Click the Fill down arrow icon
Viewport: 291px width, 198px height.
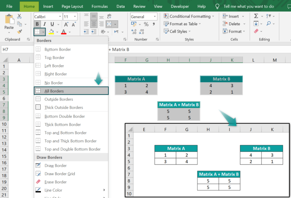pos(256,23)
